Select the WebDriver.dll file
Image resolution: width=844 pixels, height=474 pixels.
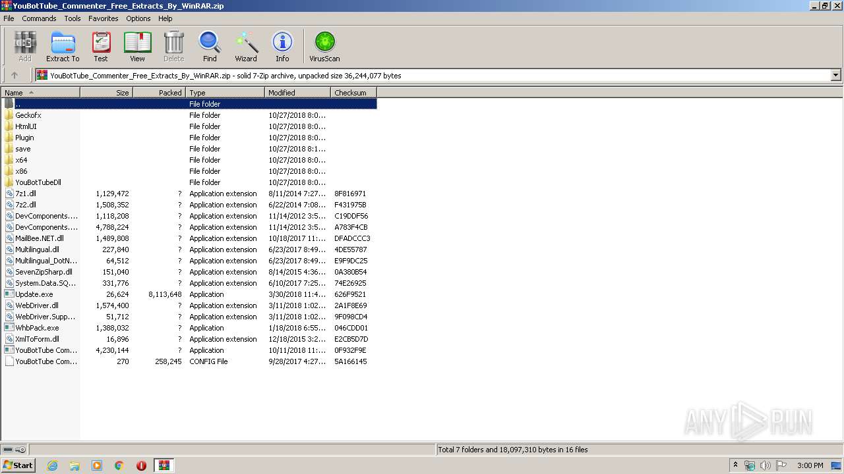click(x=189, y=305)
